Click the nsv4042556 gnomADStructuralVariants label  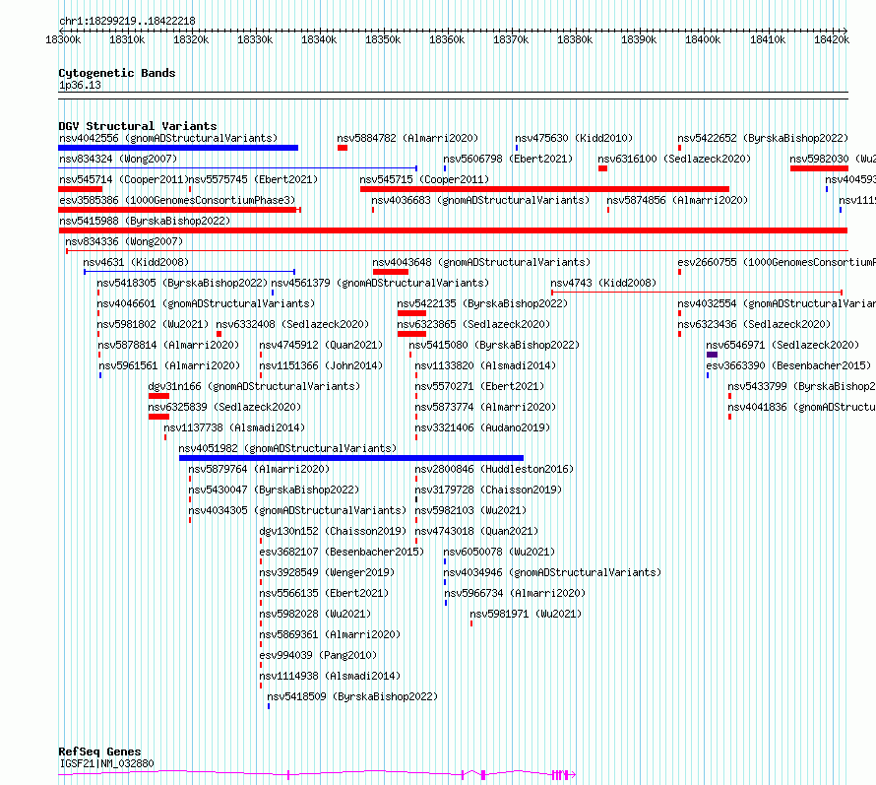click(x=168, y=138)
